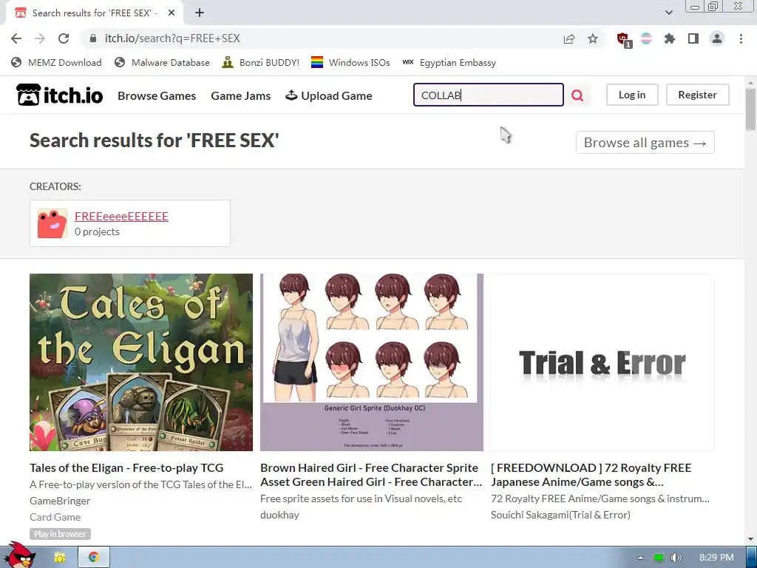
Task: Click the striped flag extension icon
Action: [646, 38]
